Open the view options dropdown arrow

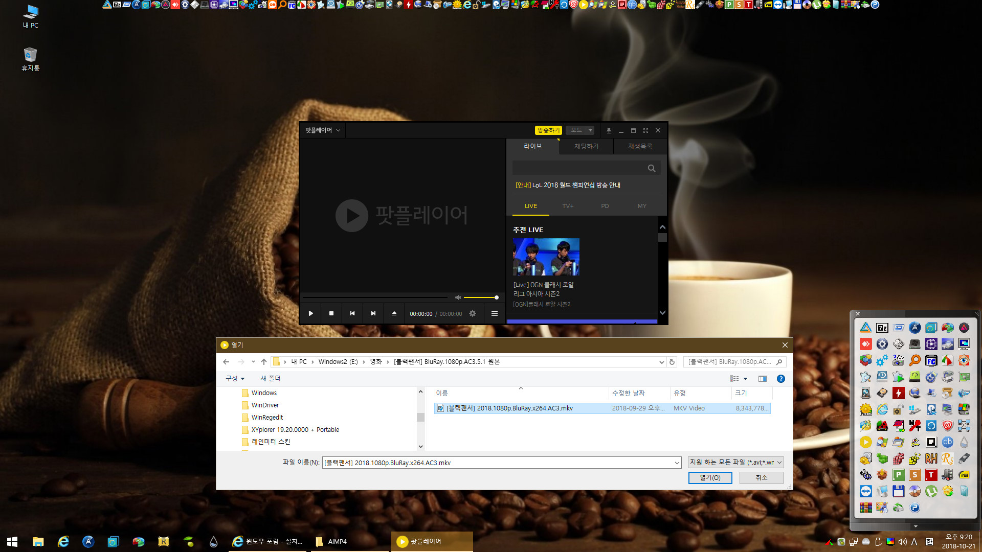point(746,379)
